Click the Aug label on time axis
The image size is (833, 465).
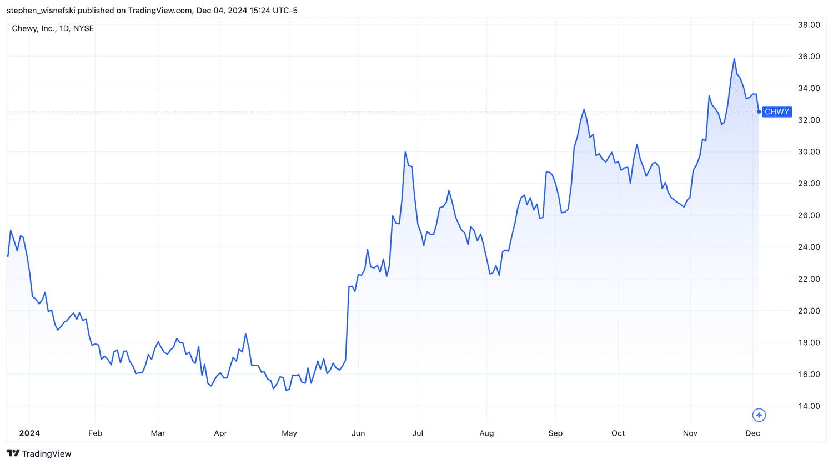click(486, 433)
